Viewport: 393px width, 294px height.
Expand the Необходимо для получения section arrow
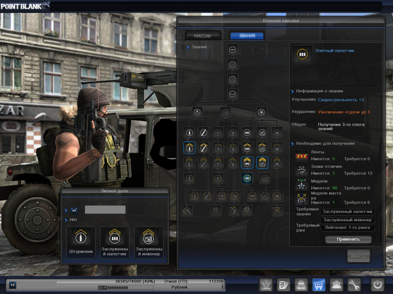point(292,143)
